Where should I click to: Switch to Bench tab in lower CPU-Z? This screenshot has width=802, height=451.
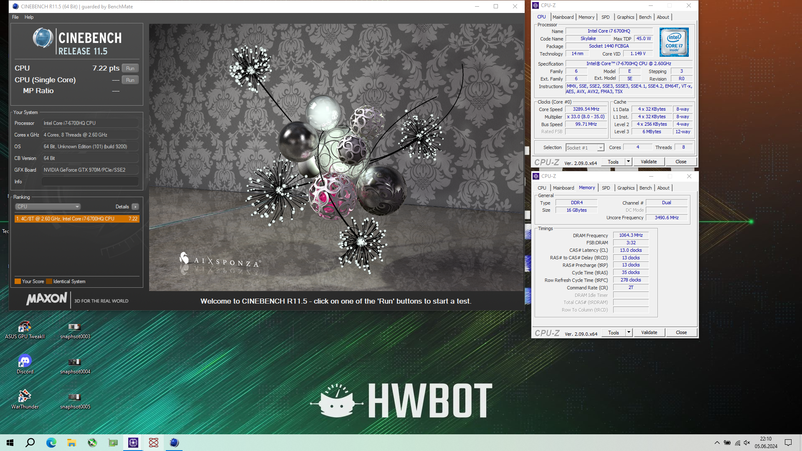645,188
